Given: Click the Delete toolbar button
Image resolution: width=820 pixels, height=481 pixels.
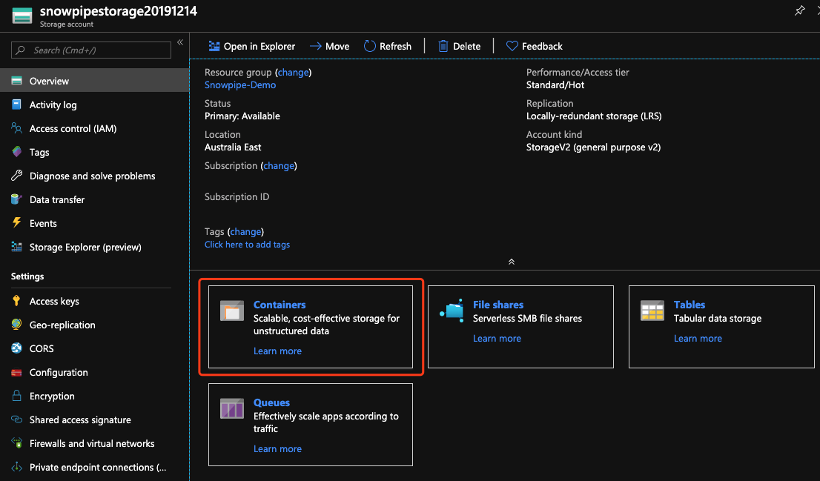Looking at the screenshot, I should click(x=459, y=46).
